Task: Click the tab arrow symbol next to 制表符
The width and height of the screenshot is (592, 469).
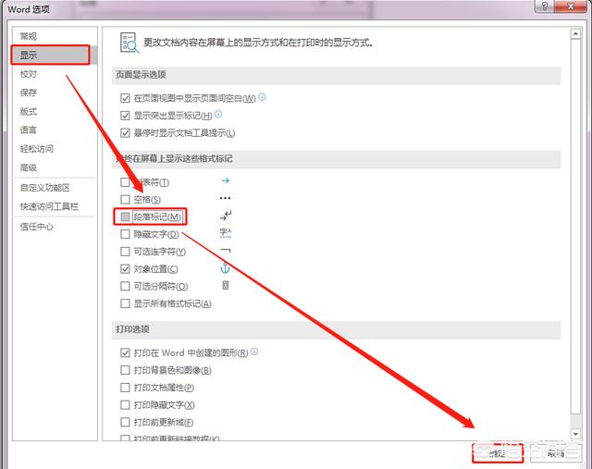Action: (226, 181)
